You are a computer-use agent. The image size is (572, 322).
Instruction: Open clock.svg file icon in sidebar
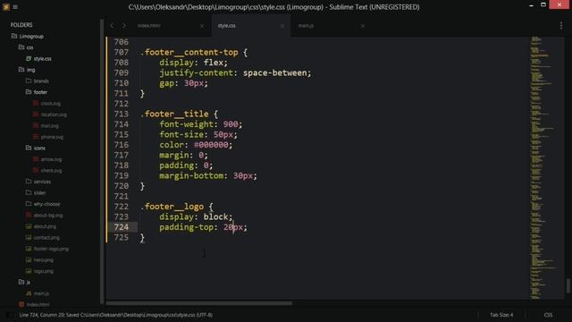tap(36, 104)
